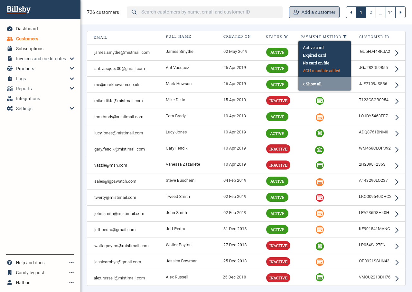Click the Customer ID column header
This screenshot has height=292, width=412.
click(374, 37)
